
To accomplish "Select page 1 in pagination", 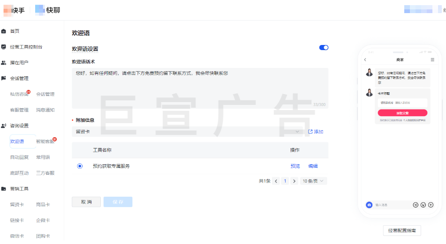I will coord(285,181).
